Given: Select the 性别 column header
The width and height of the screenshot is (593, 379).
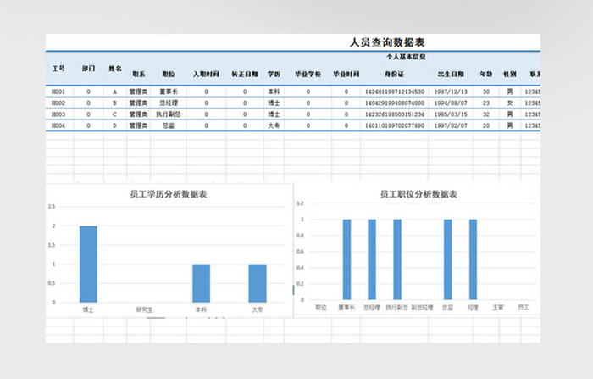Looking at the screenshot, I should point(510,74).
